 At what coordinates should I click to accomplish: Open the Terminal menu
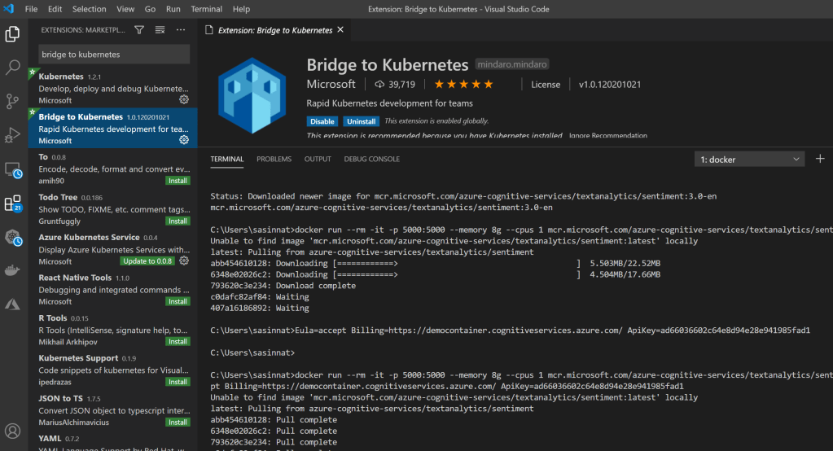pyautogui.click(x=206, y=9)
